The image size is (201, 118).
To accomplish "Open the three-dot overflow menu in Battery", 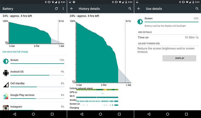I will point(63,9).
